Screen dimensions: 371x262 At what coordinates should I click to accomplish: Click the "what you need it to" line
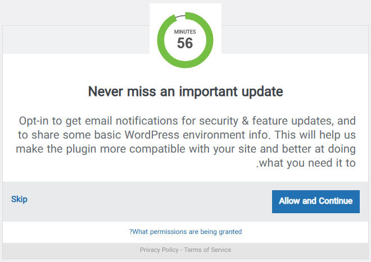(x=306, y=163)
